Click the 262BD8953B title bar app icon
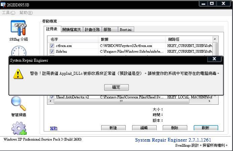 tap(3, 5)
